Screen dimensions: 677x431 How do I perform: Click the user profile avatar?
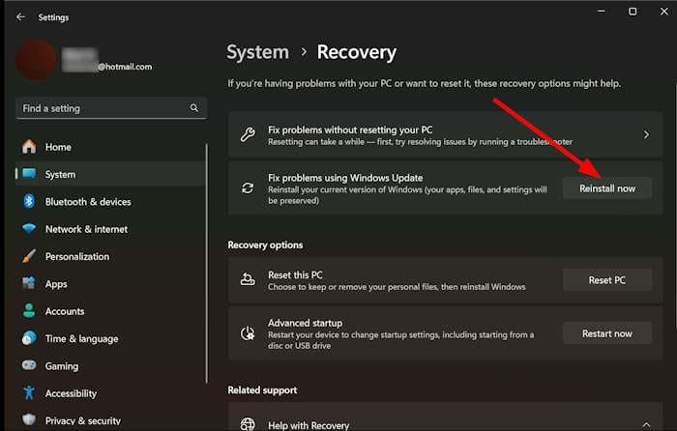point(36,60)
